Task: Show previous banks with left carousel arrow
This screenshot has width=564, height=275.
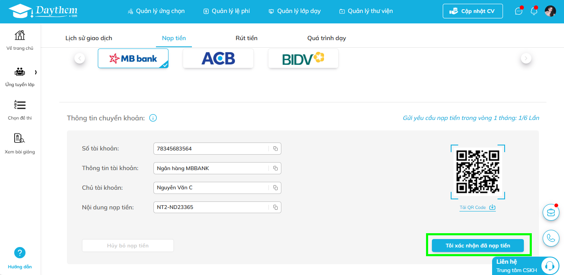Action: [x=80, y=58]
